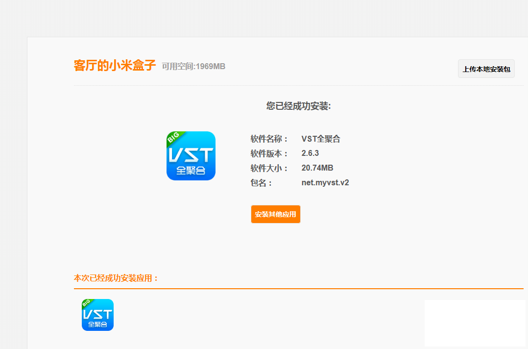Click the 软件名称 label
Screen dimensions: 528x349
coord(269,139)
